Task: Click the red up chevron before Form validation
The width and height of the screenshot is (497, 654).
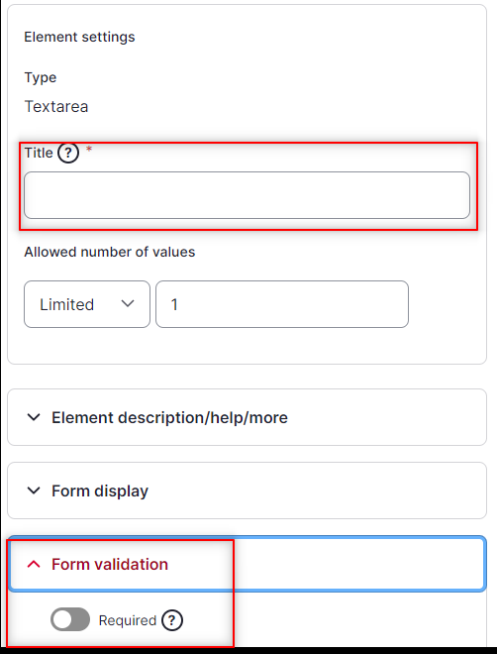Action: [34, 564]
